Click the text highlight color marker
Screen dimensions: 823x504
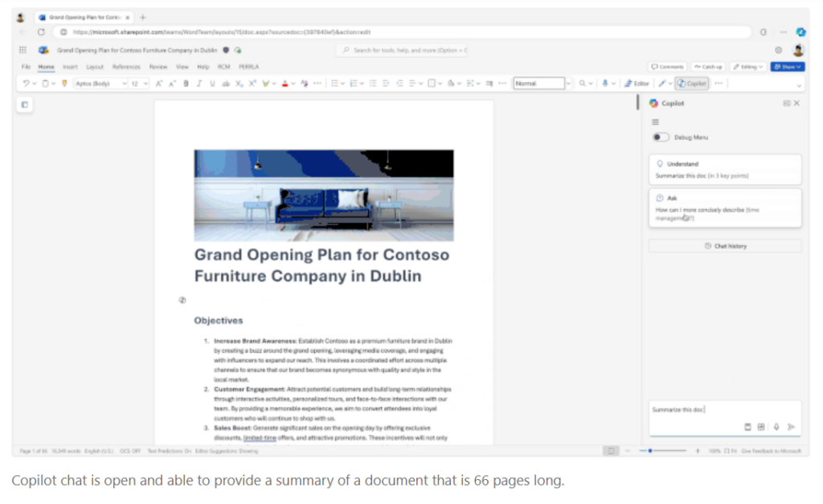265,84
